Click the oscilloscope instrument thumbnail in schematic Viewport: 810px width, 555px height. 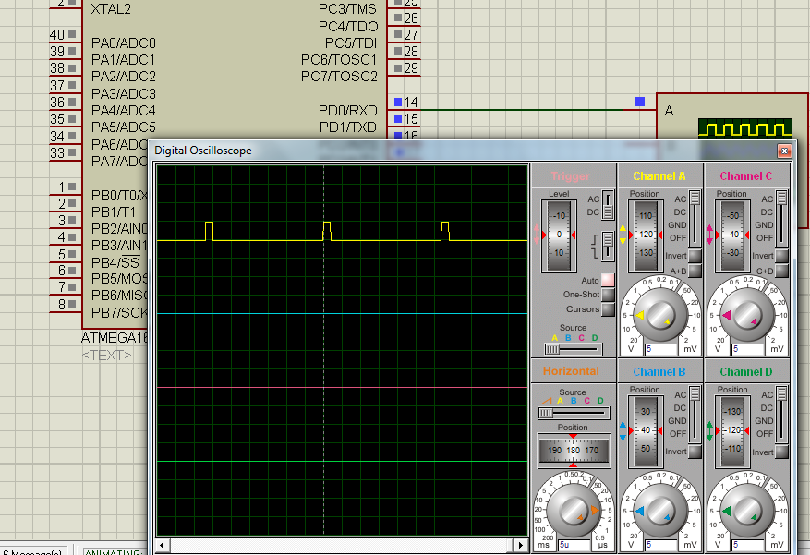pyautogui.click(x=744, y=127)
